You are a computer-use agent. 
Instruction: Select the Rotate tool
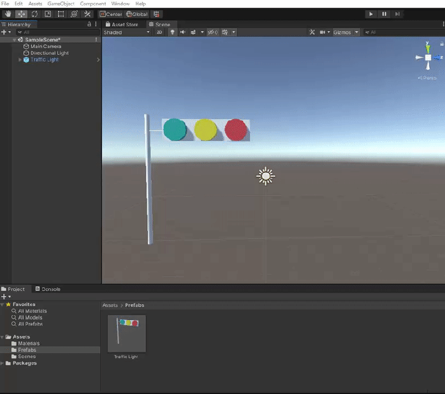coord(34,14)
